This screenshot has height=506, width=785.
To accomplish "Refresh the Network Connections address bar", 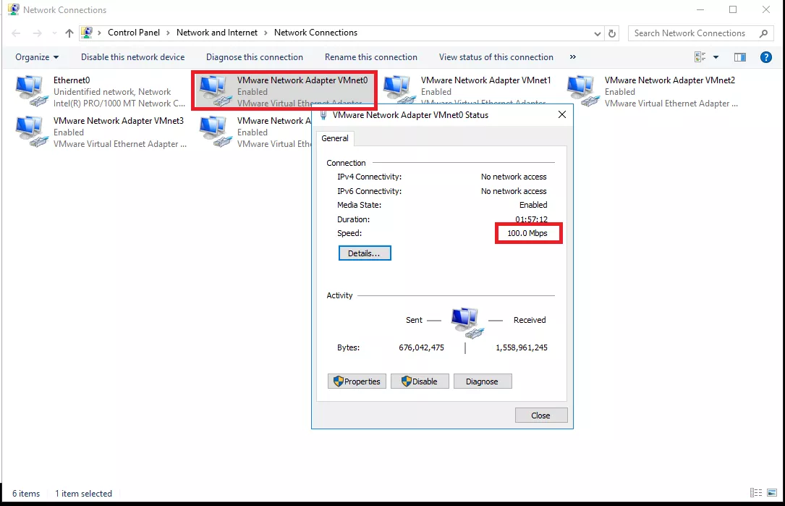I will point(612,33).
